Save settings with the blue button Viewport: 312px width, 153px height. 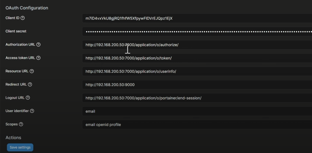coord(20,147)
